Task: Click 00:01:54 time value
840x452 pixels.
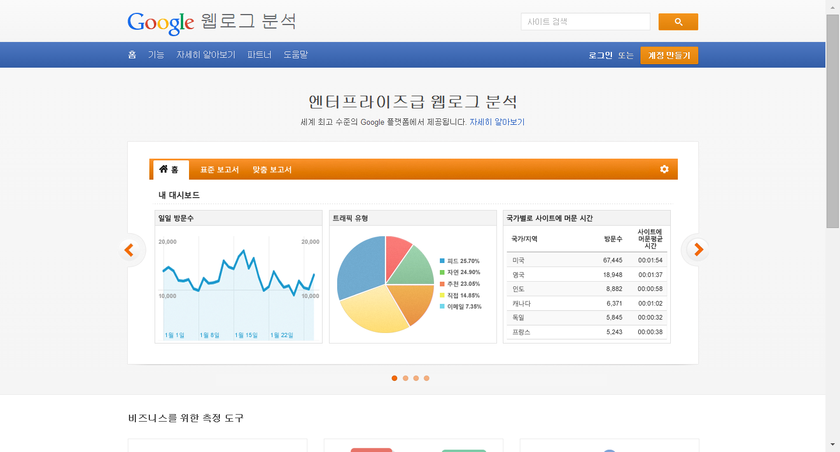Action: pyautogui.click(x=650, y=260)
